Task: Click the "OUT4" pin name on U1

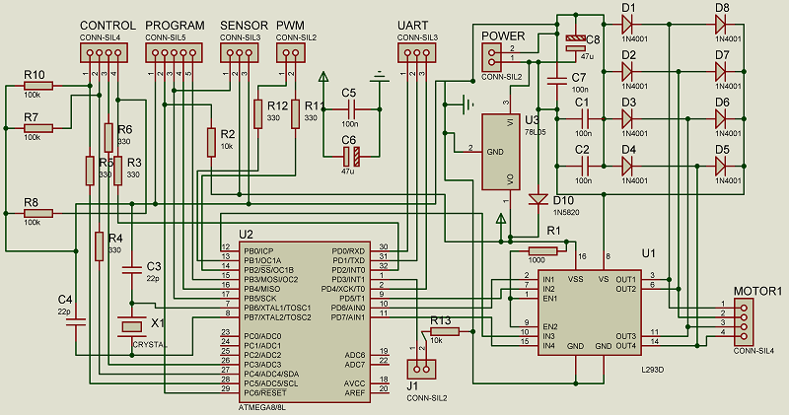Action: pos(626,346)
